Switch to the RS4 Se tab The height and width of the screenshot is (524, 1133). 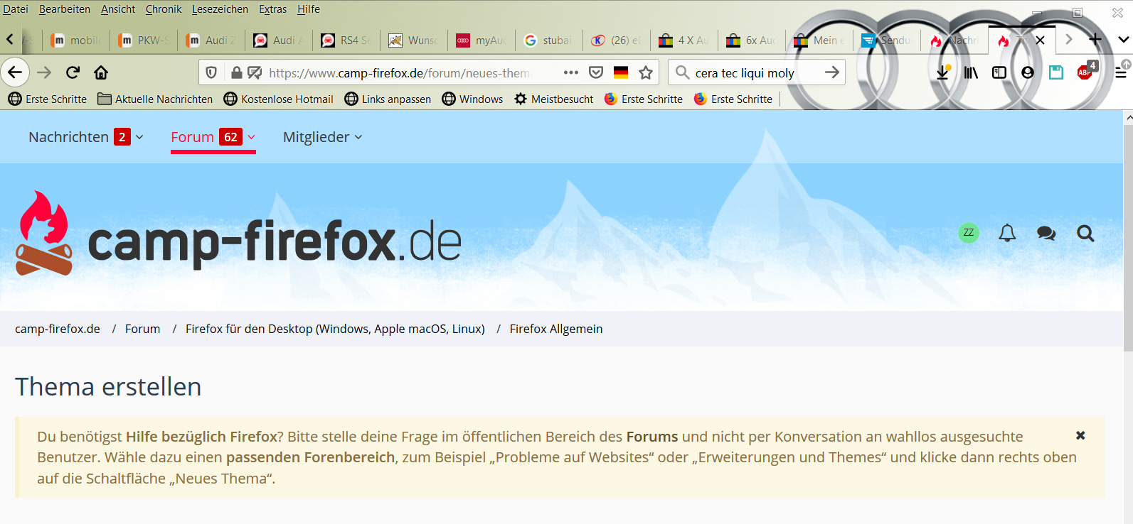click(x=346, y=40)
